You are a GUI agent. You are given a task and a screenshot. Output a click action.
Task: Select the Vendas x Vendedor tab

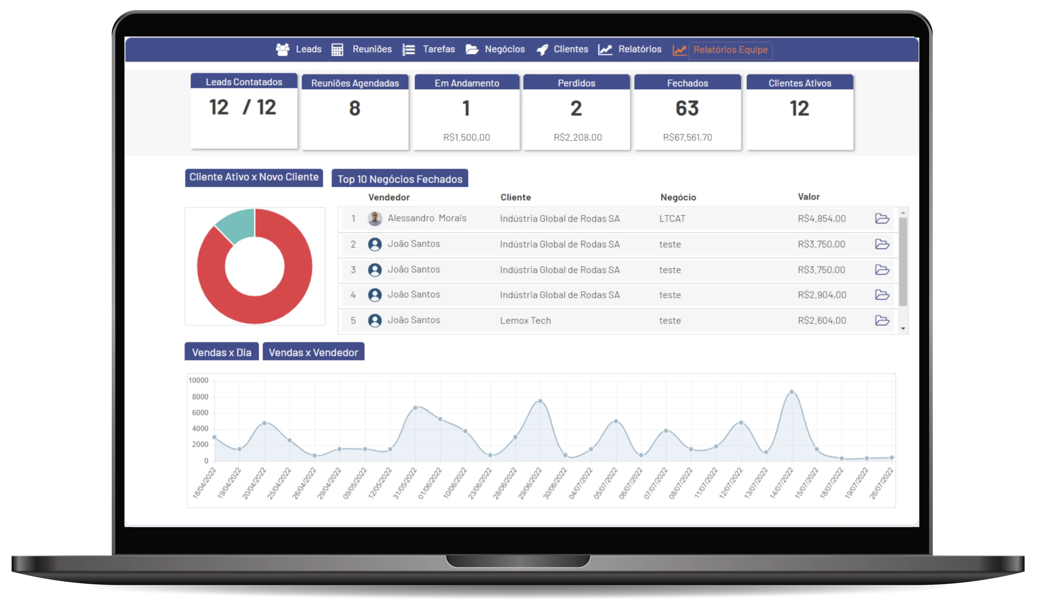313,352
